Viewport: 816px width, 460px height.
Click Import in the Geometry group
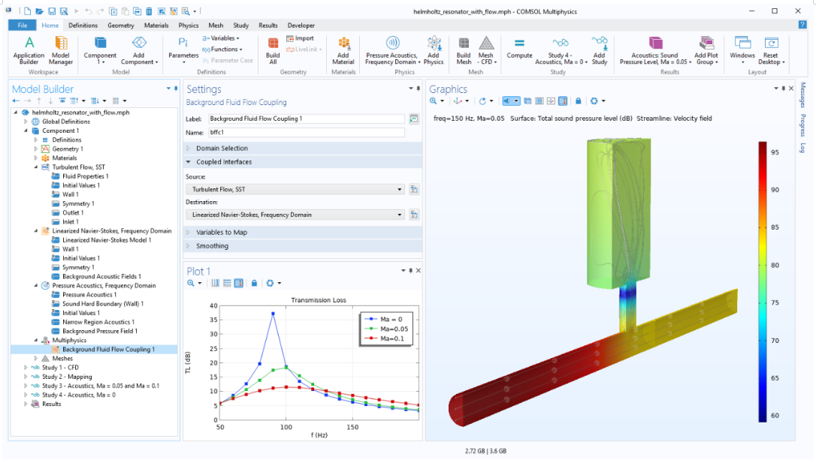(301, 38)
